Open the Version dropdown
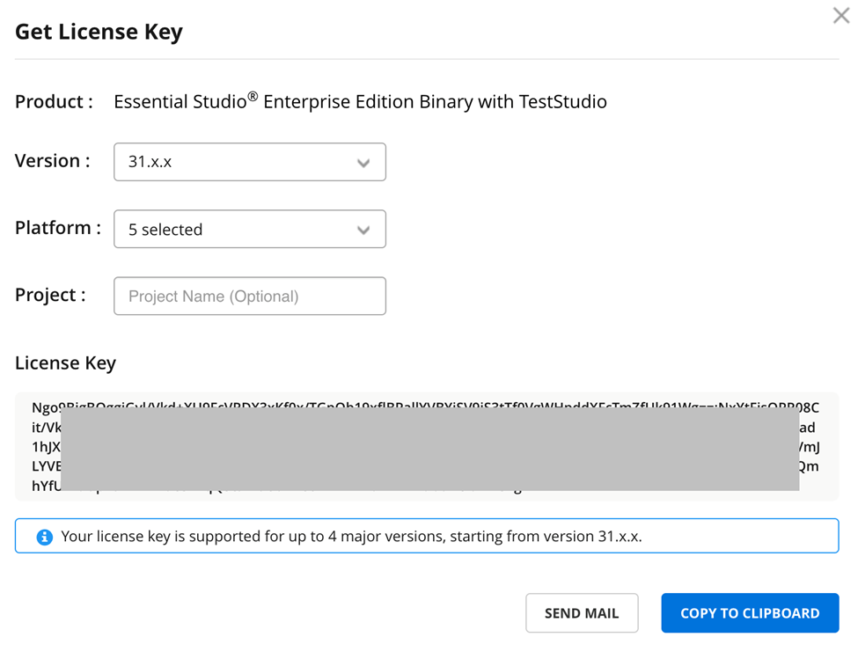The width and height of the screenshot is (858, 659). (x=249, y=162)
